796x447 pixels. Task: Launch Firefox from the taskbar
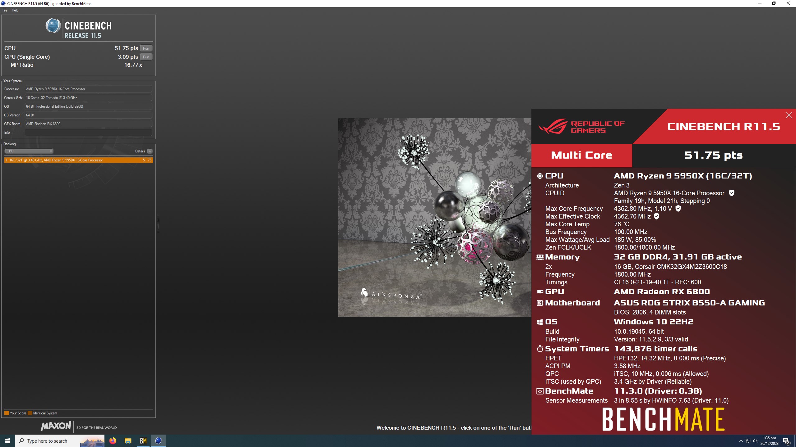[113, 441]
